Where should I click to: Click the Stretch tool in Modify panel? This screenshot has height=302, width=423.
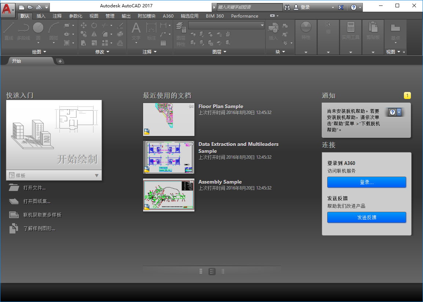pos(84,43)
